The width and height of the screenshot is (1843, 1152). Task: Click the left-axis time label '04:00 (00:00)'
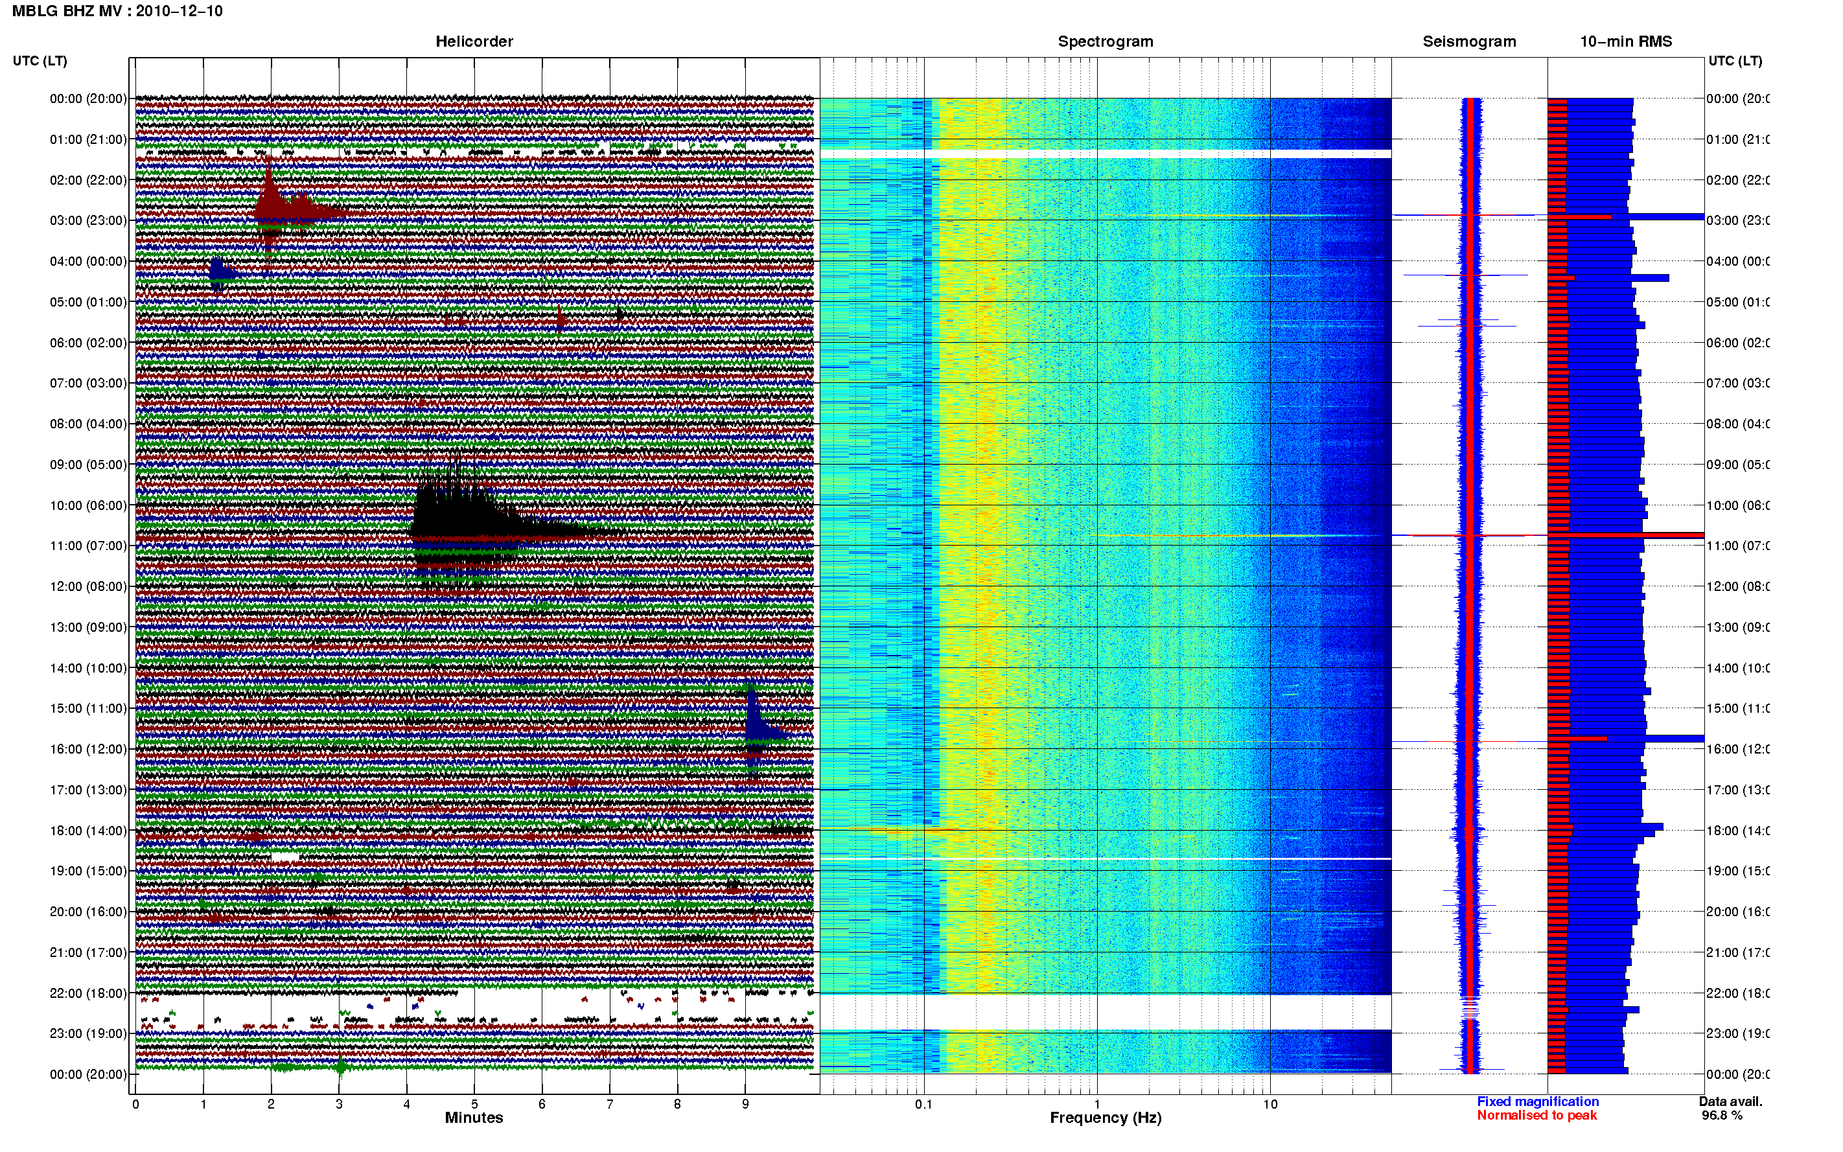point(88,261)
